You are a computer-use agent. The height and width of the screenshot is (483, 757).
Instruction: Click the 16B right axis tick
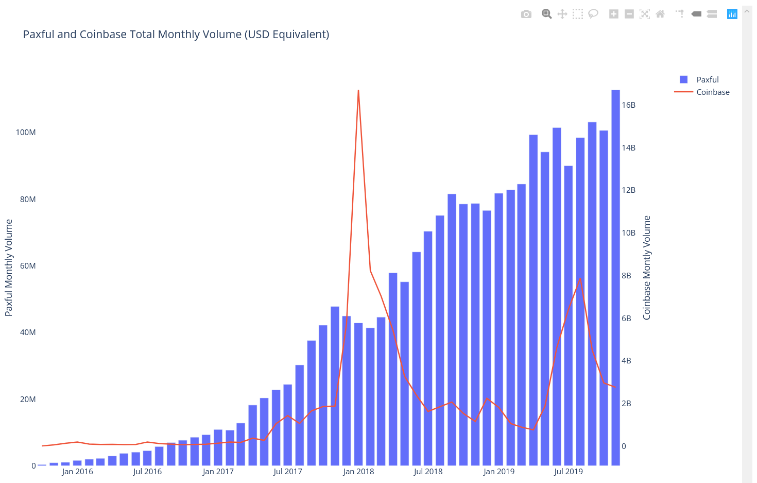[629, 105]
